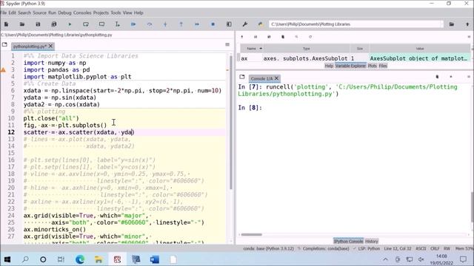Refresh the Variable Explorer
This screenshot has height=266, width=474.
tap(310, 37)
